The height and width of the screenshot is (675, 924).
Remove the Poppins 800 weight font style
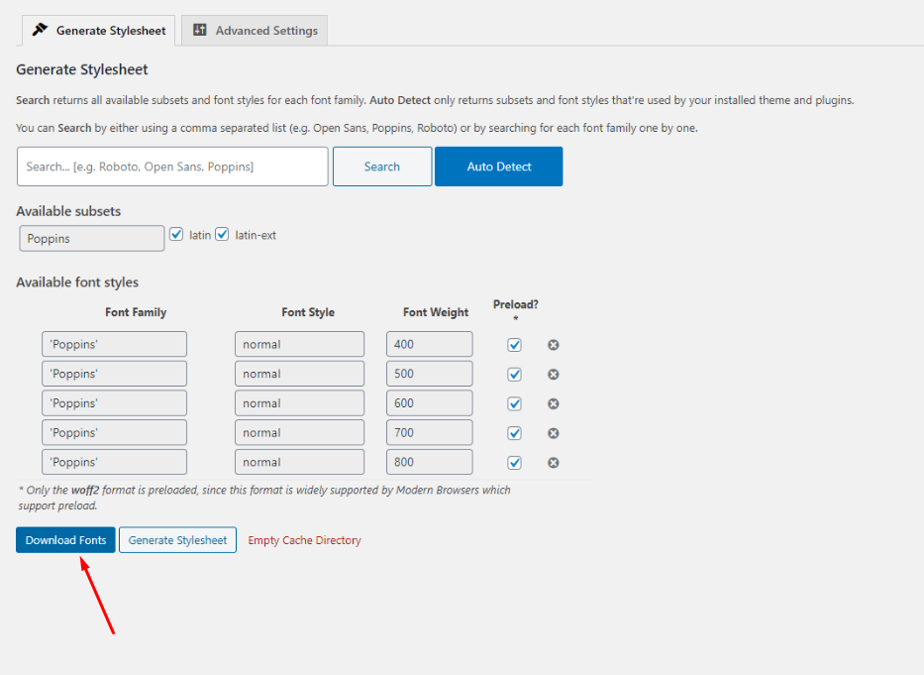click(x=553, y=462)
